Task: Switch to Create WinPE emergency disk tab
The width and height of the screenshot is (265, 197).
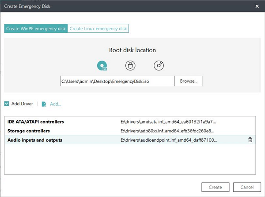Action: click(36, 28)
